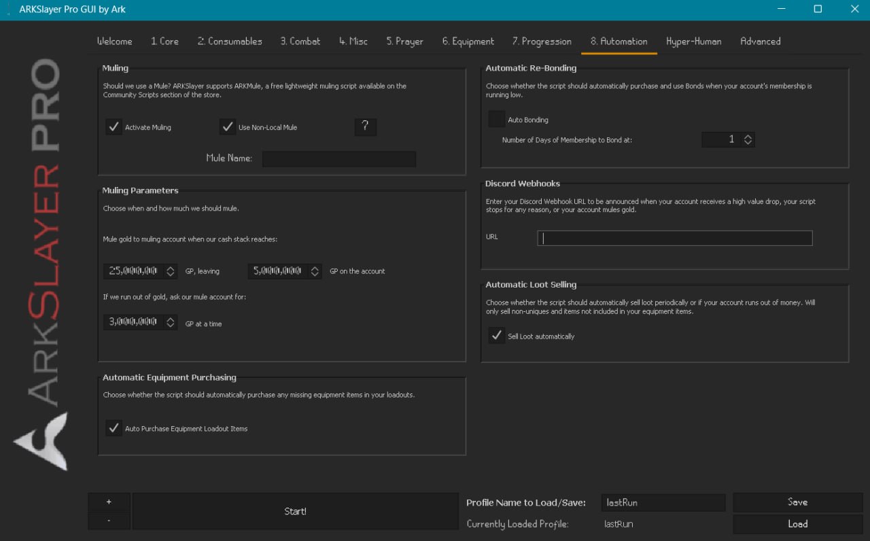This screenshot has width=870, height=541.
Task: Click the Discord webhook URL field
Action: (x=675, y=238)
